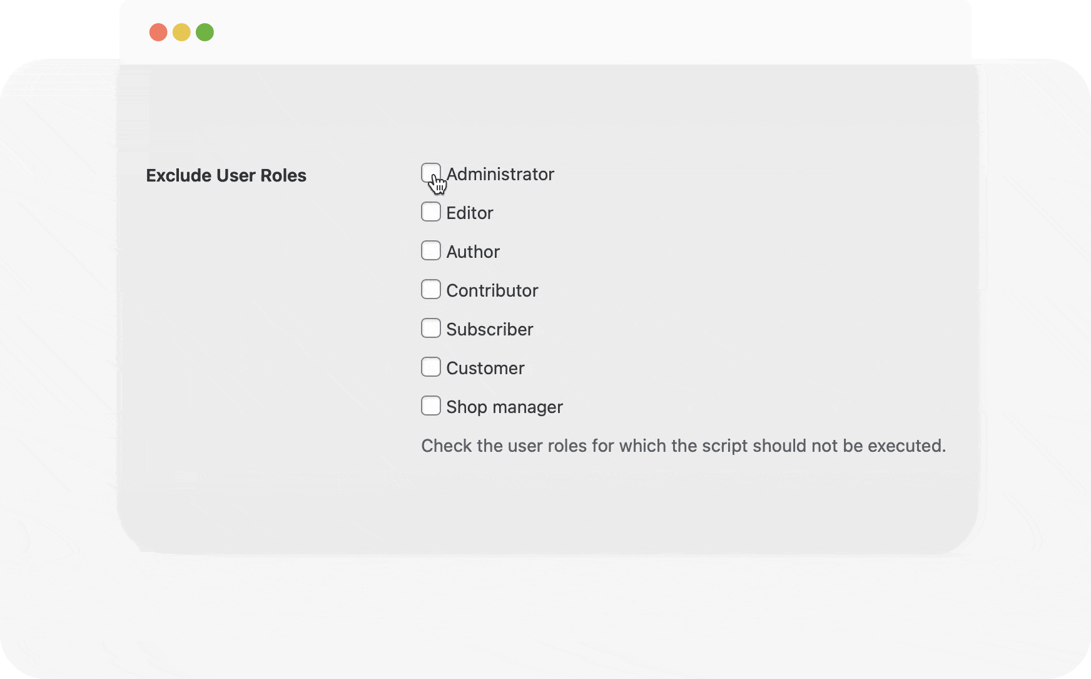Click the yellow minimize window dot

(x=181, y=32)
